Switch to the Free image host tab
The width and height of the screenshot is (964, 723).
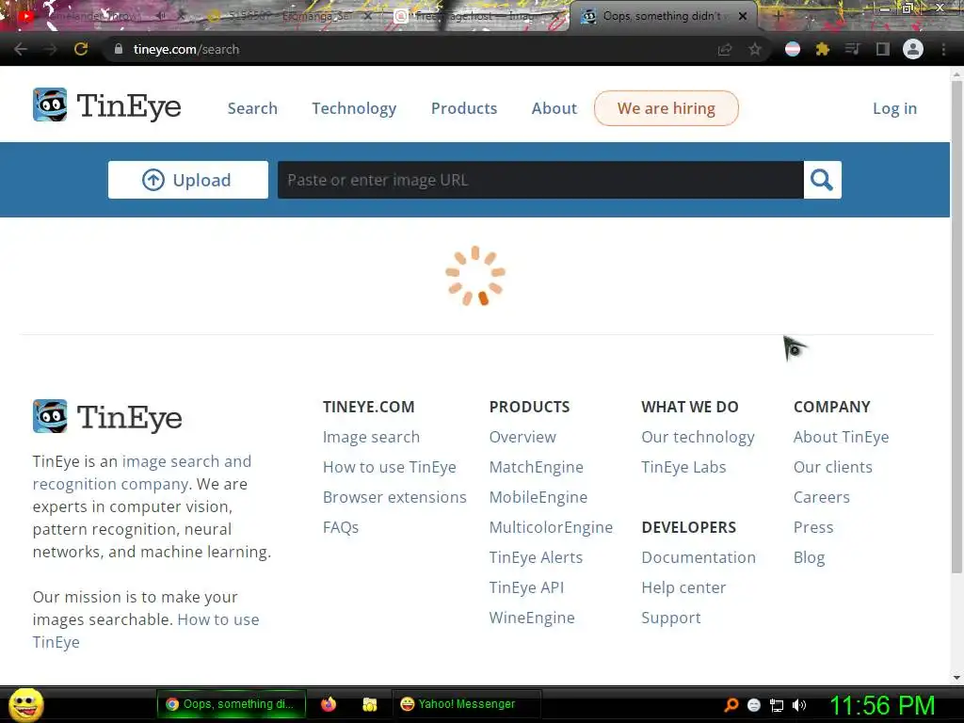point(476,17)
